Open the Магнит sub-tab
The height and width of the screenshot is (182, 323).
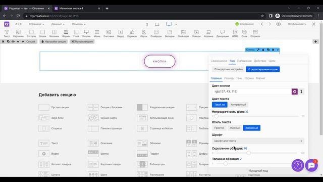coord(260,78)
